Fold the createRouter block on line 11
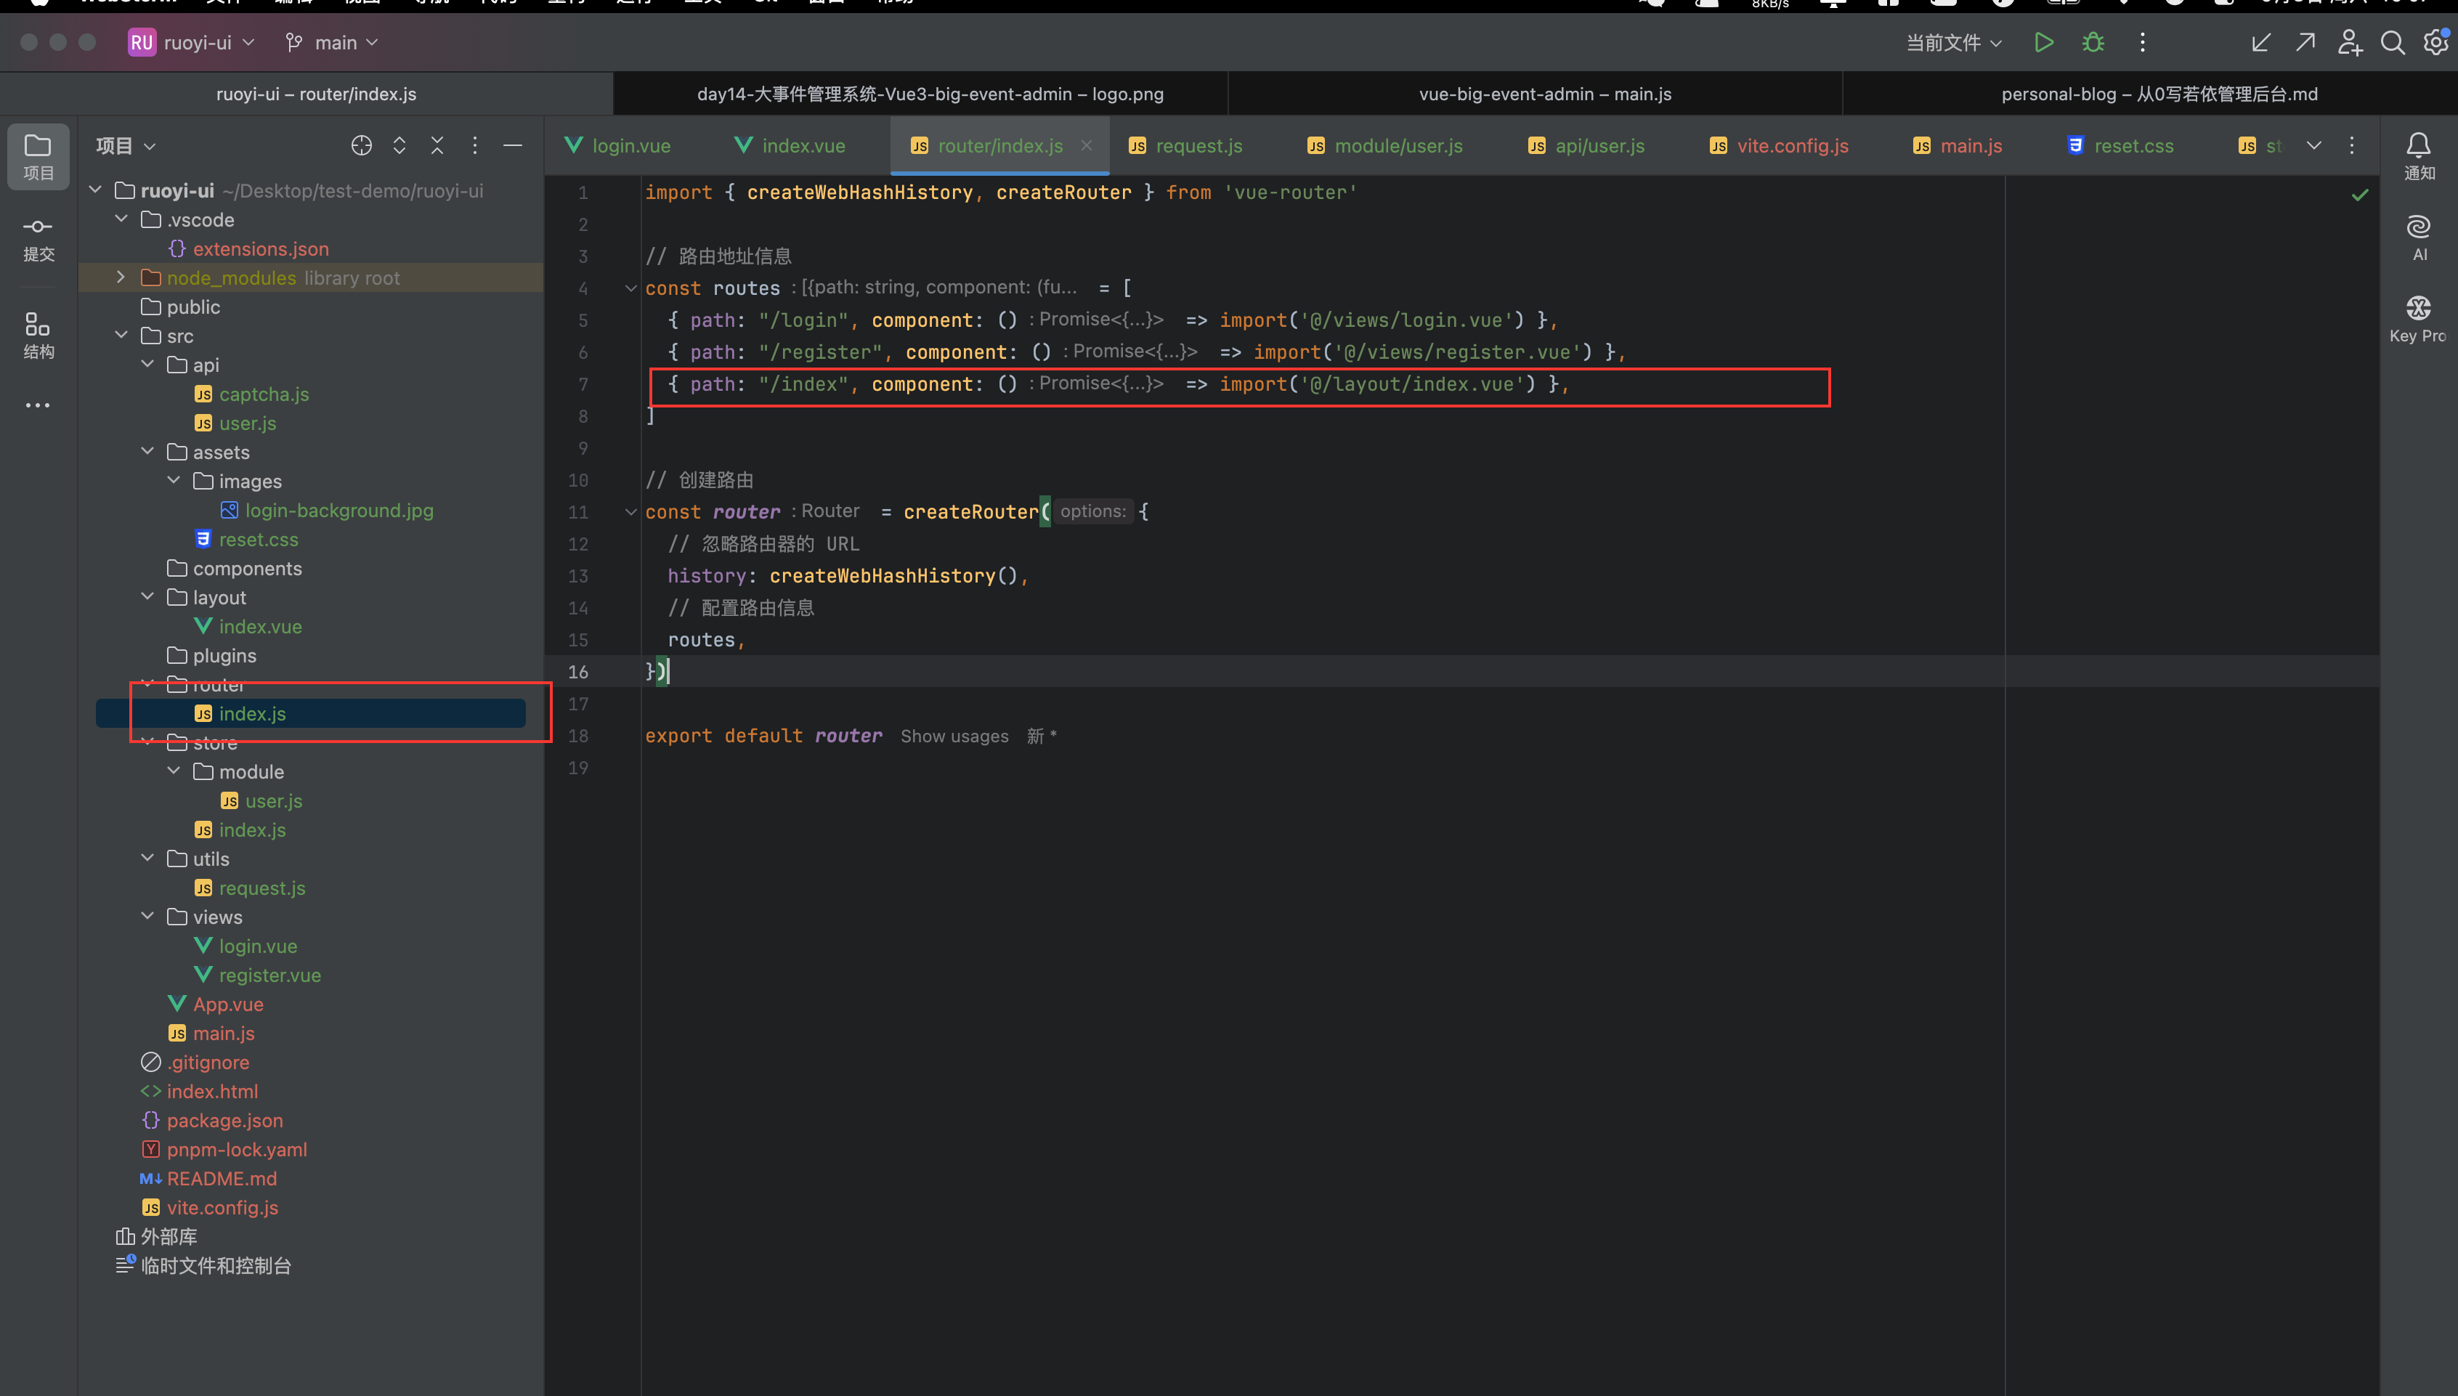This screenshot has width=2458, height=1396. 630,512
